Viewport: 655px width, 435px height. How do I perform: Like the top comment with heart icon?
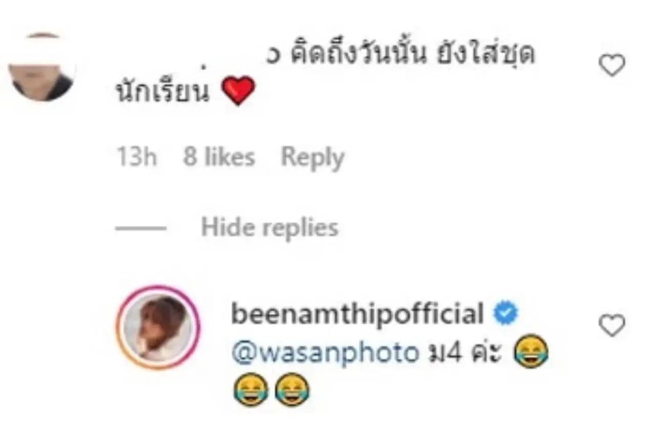pyautogui.click(x=612, y=66)
